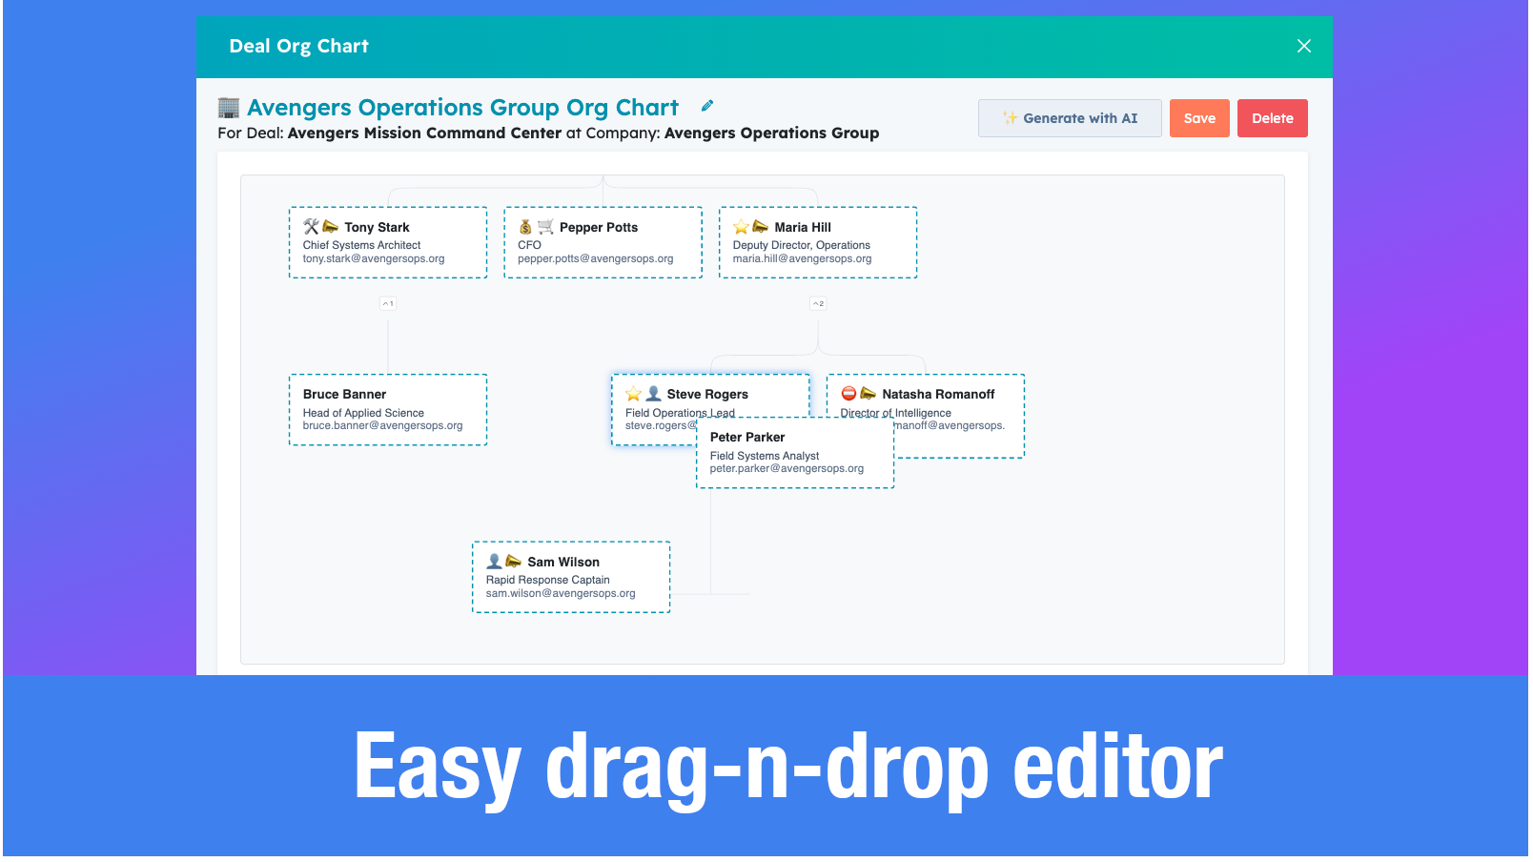Click Avengers Operations Group Org Chart title
1533x862 pixels.
(462, 107)
